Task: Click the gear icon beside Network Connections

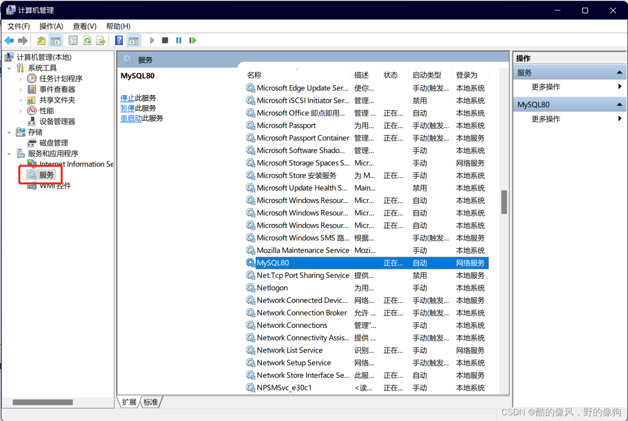Action: coord(250,325)
